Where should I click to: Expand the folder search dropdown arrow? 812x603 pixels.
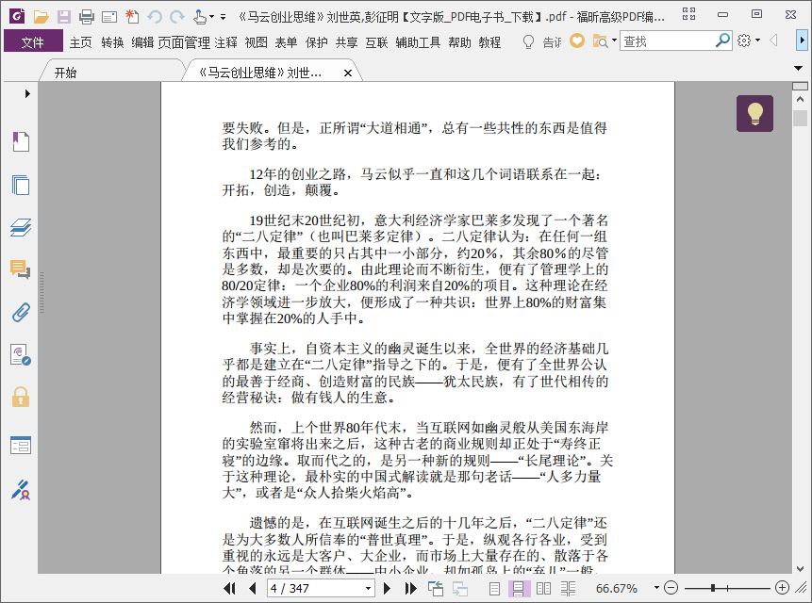[614, 40]
